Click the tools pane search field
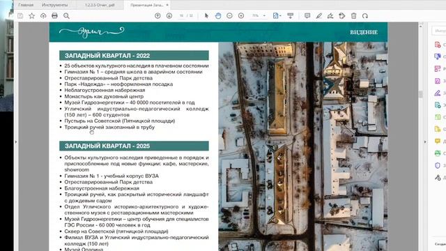Image resolution: width=446 pixels, height=251 pixels. click(x=439, y=31)
